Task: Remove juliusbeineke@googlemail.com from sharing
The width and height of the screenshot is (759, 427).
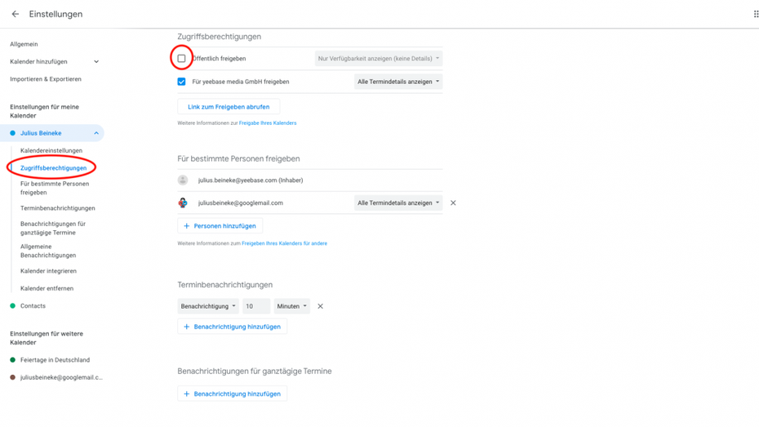Action: pyautogui.click(x=453, y=202)
